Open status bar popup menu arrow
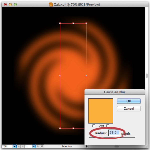Screen dimensions: 150x150 point(87,146)
